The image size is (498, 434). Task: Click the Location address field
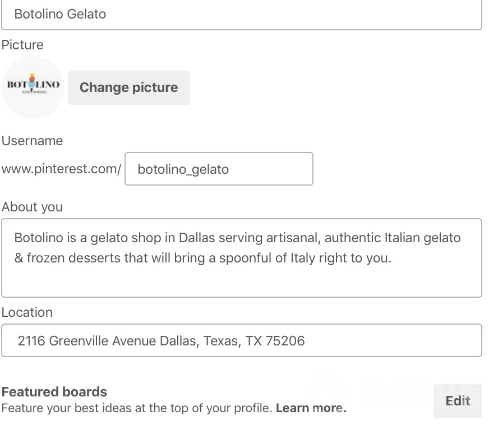[241, 340]
